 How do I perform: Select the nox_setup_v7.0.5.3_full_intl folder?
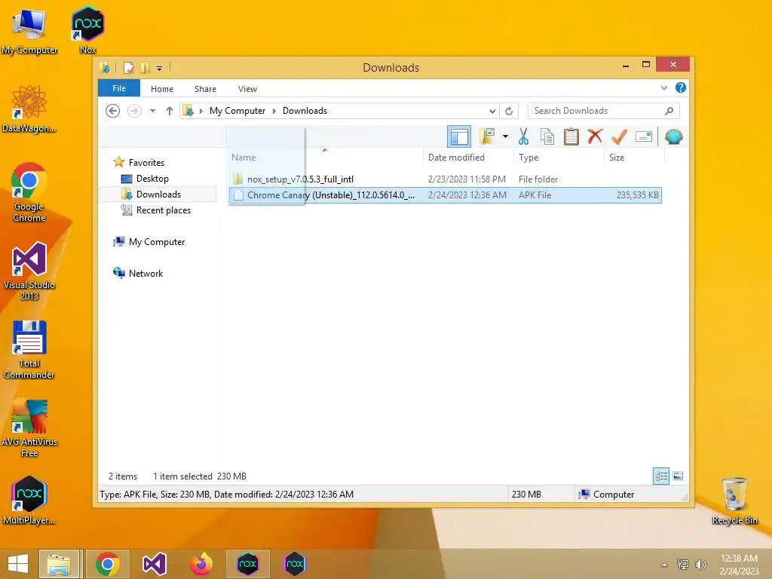click(445, 179)
